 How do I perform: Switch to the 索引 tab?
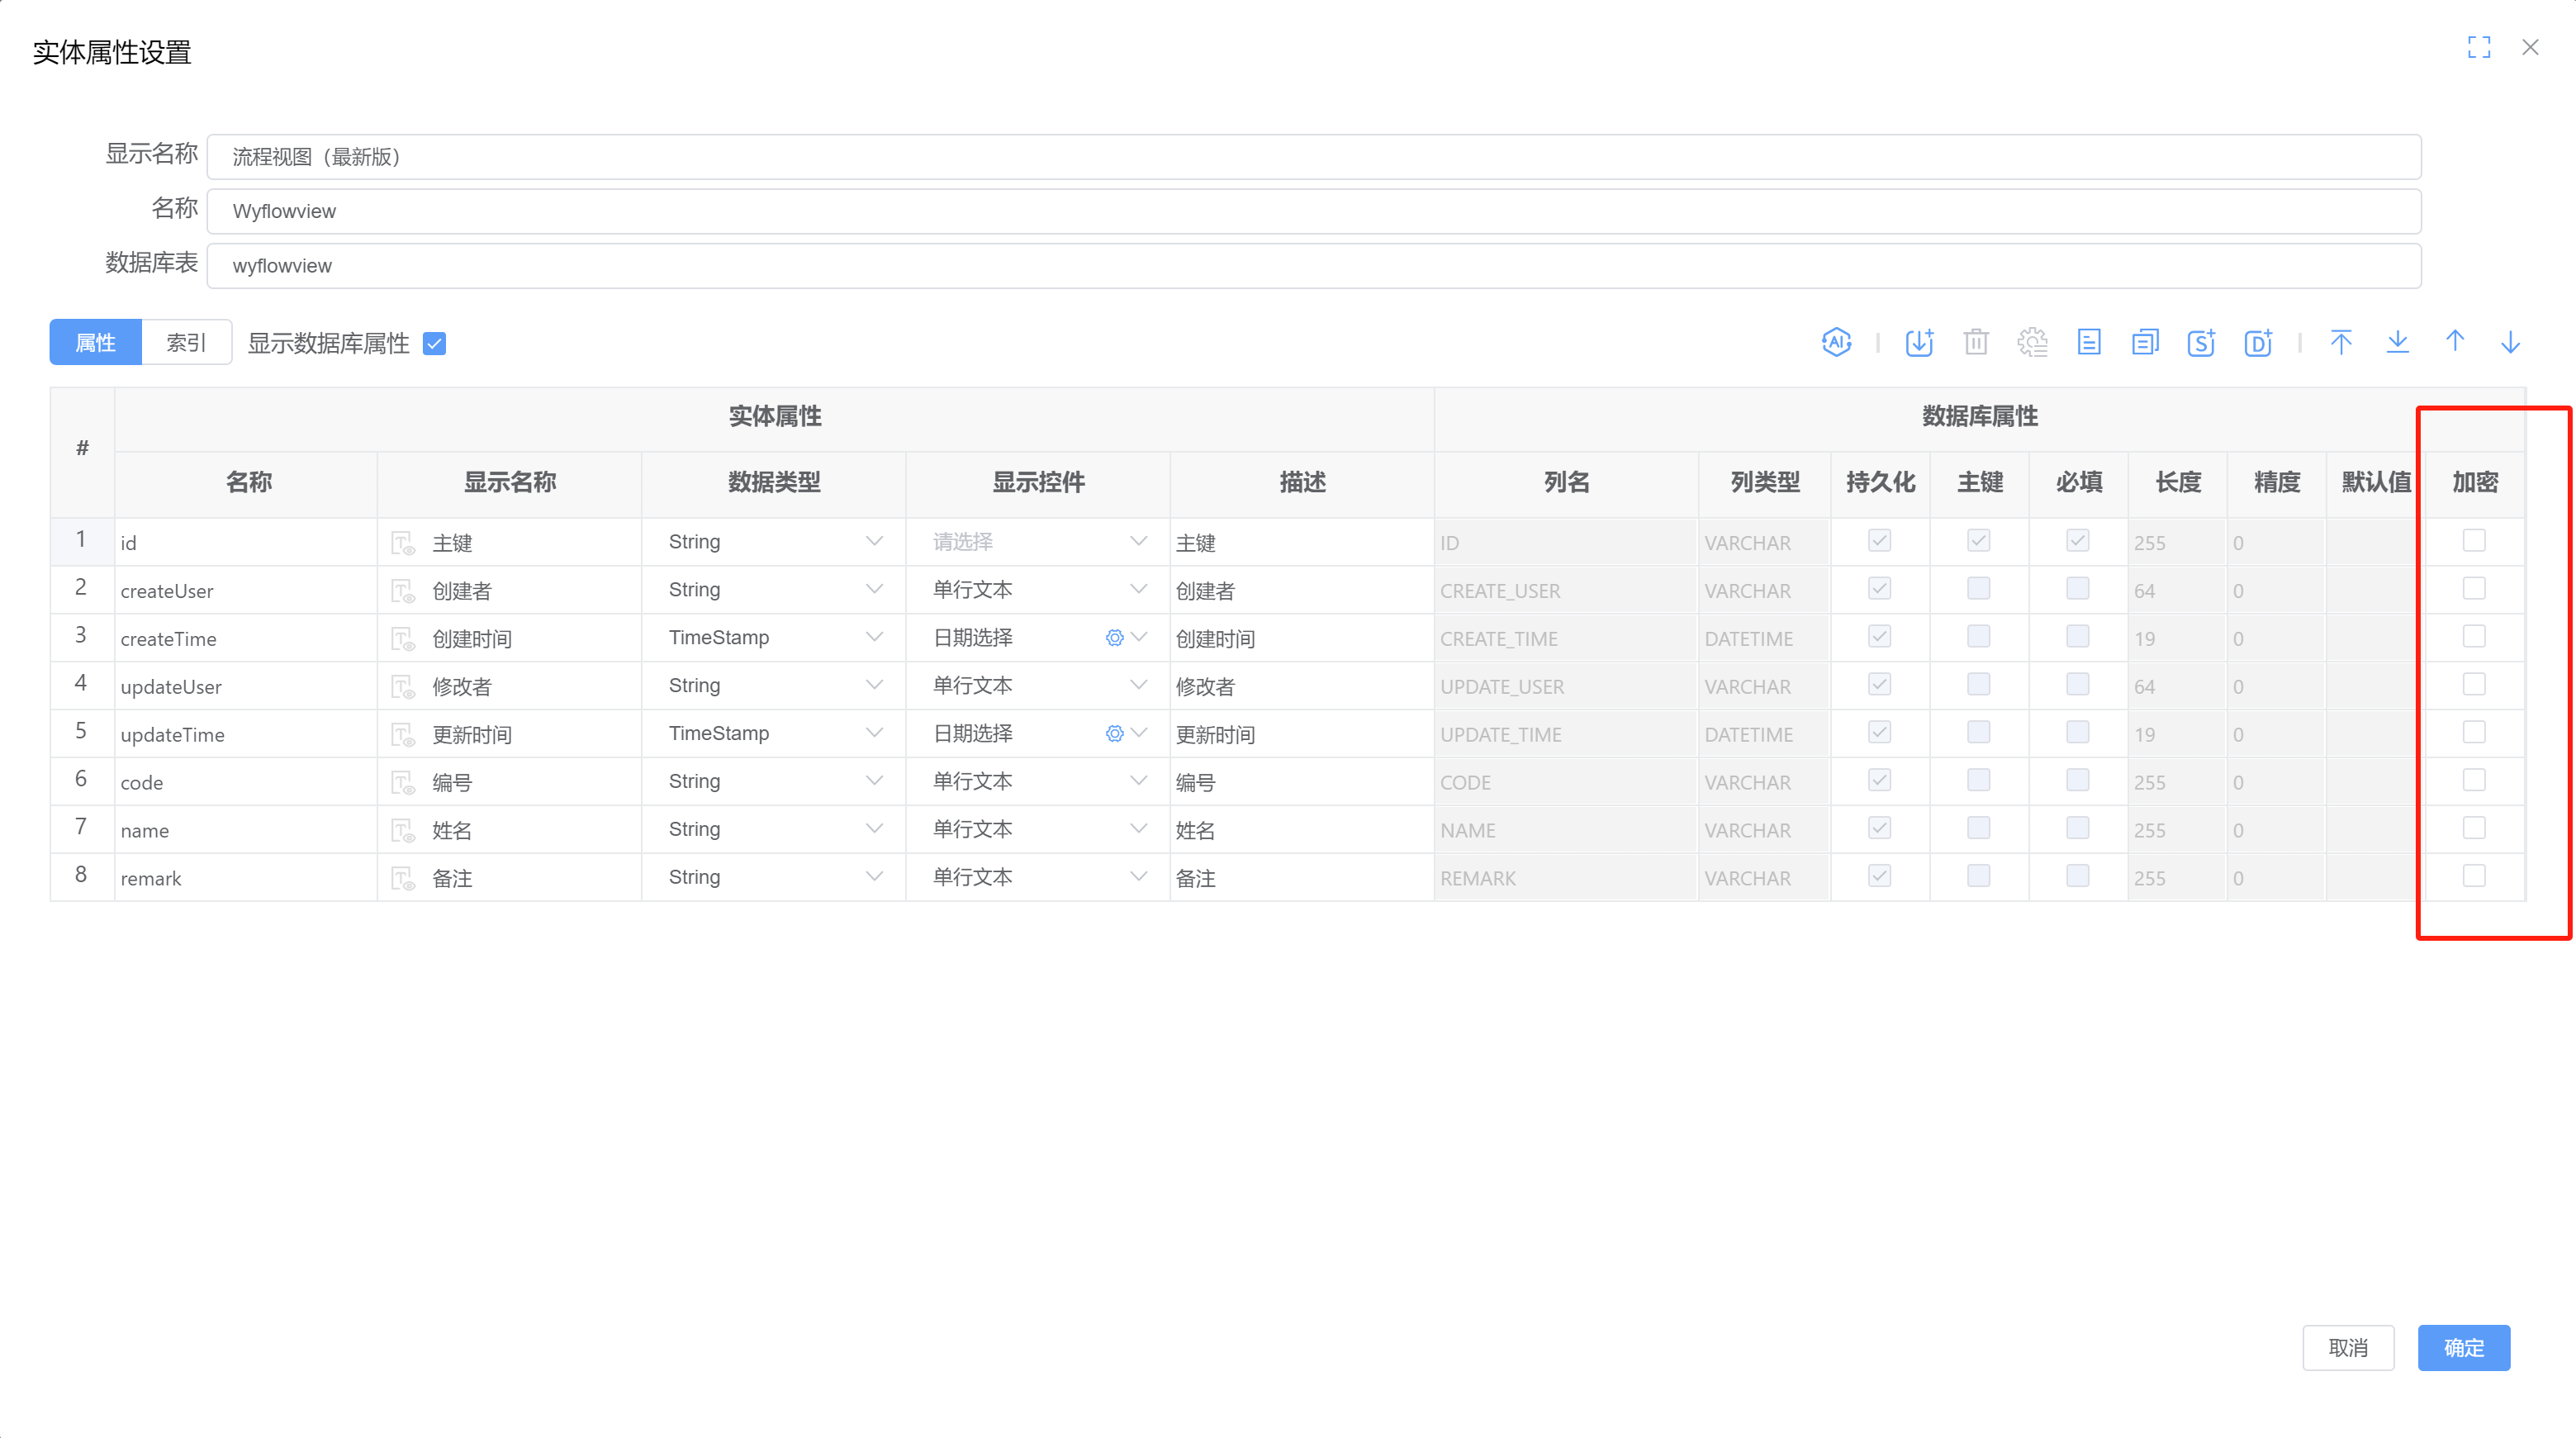(186, 343)
